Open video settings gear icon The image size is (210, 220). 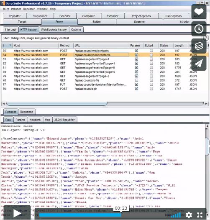click(x=189, y=215)
